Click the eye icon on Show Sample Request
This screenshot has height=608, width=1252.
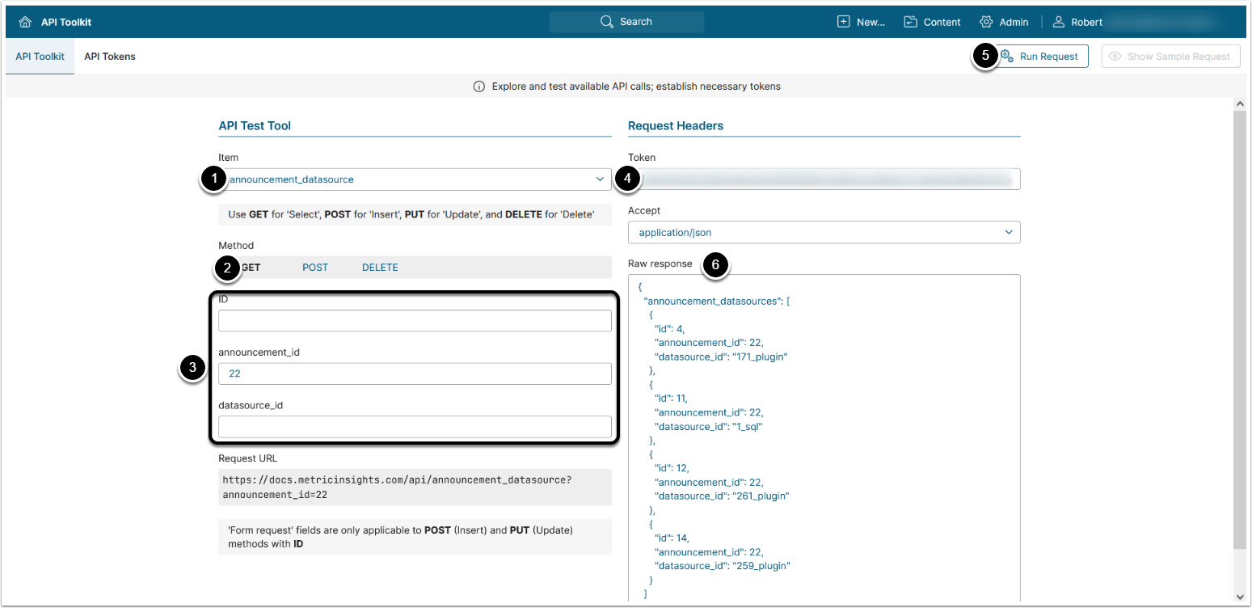[1115, 57]
